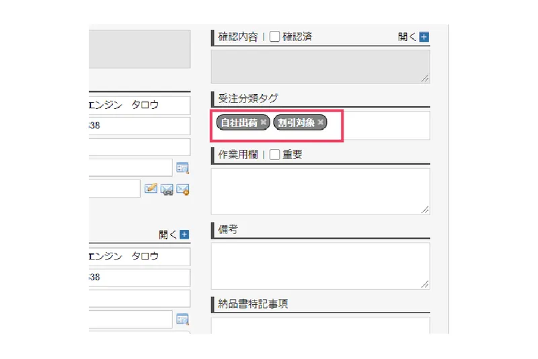Remove the 自社出荷 tag

263,122
